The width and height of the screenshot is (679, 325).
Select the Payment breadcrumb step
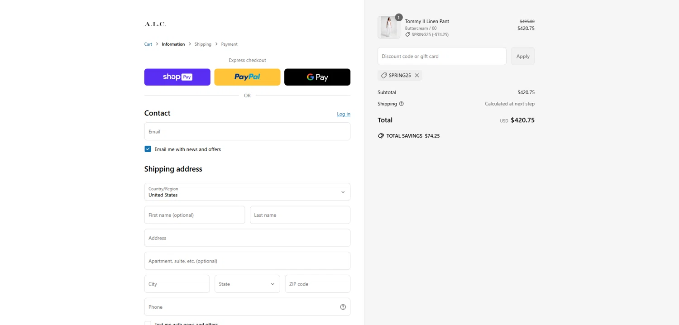[x=229, y=44]
